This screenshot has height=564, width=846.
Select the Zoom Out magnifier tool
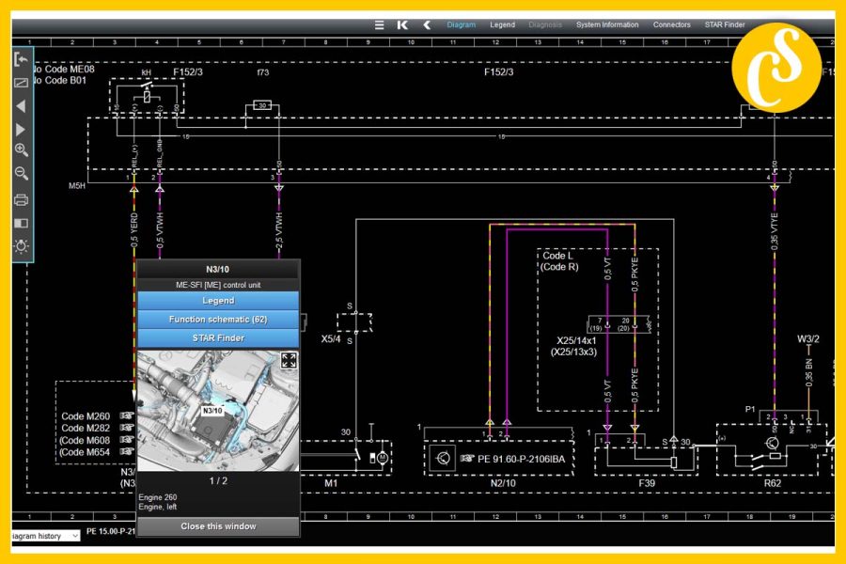coord(22,173)
